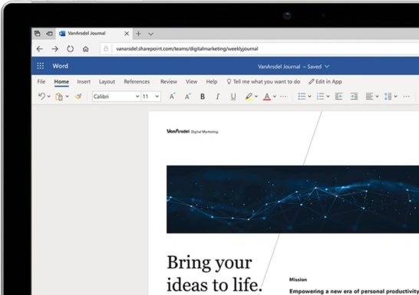Go to the browser Home icon
The image size is (419, 295).
pos(85,49)
